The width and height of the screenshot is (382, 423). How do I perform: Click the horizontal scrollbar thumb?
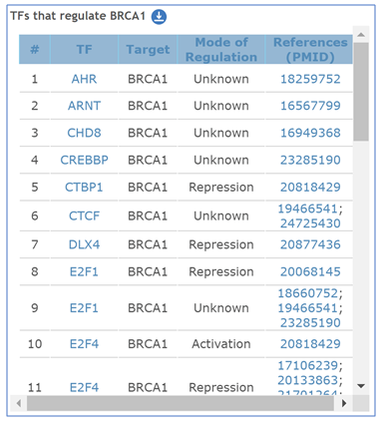click(x=181, y=403)
